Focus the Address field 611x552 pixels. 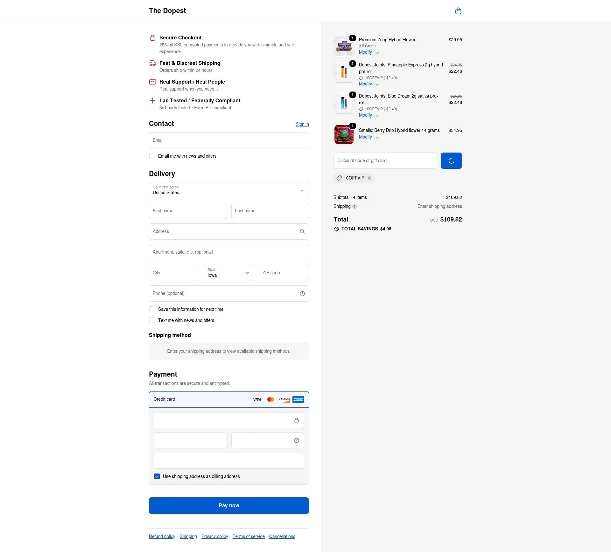(229, 232)
